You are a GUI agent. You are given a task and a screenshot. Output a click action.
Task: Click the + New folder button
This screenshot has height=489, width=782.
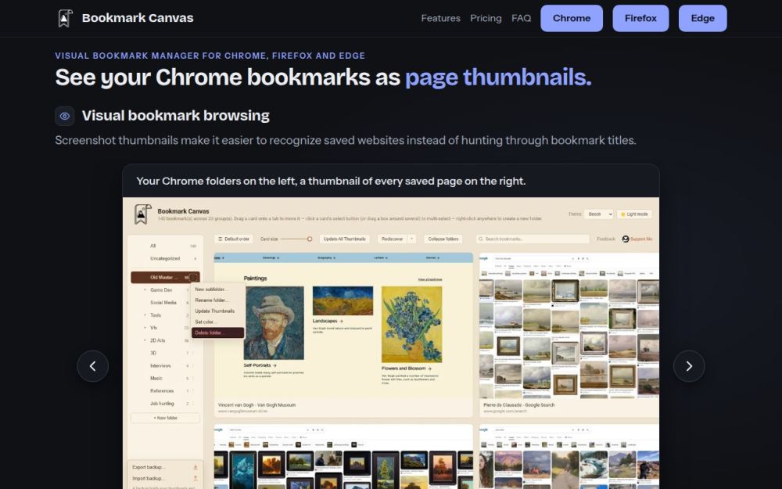[165, 418]
